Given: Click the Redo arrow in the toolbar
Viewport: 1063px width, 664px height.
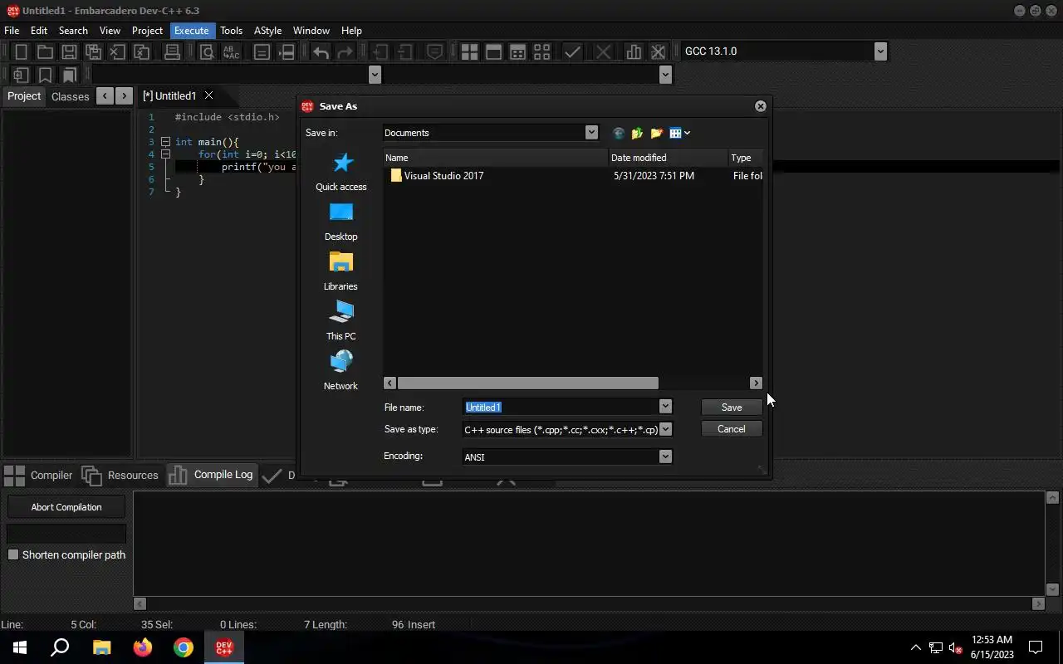Looking at the screenshot, I should [x=345, y=51].
